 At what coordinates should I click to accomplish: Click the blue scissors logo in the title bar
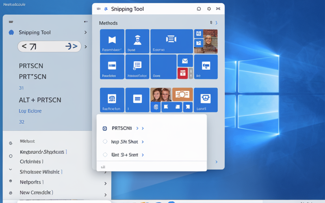[x=106, y=9]
